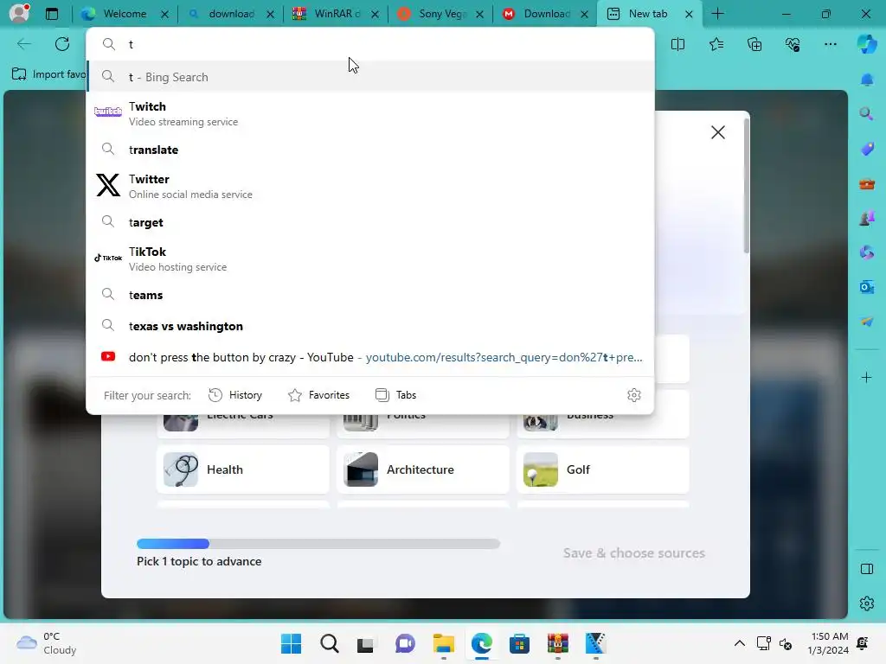Screen dimensions: 886x664
Task: Open Browser essentials heart icon
Action: [x=793, y=44]
